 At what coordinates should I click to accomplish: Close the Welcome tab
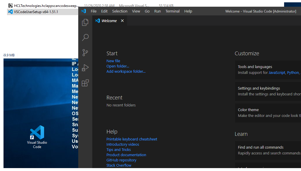click(122, 21)
